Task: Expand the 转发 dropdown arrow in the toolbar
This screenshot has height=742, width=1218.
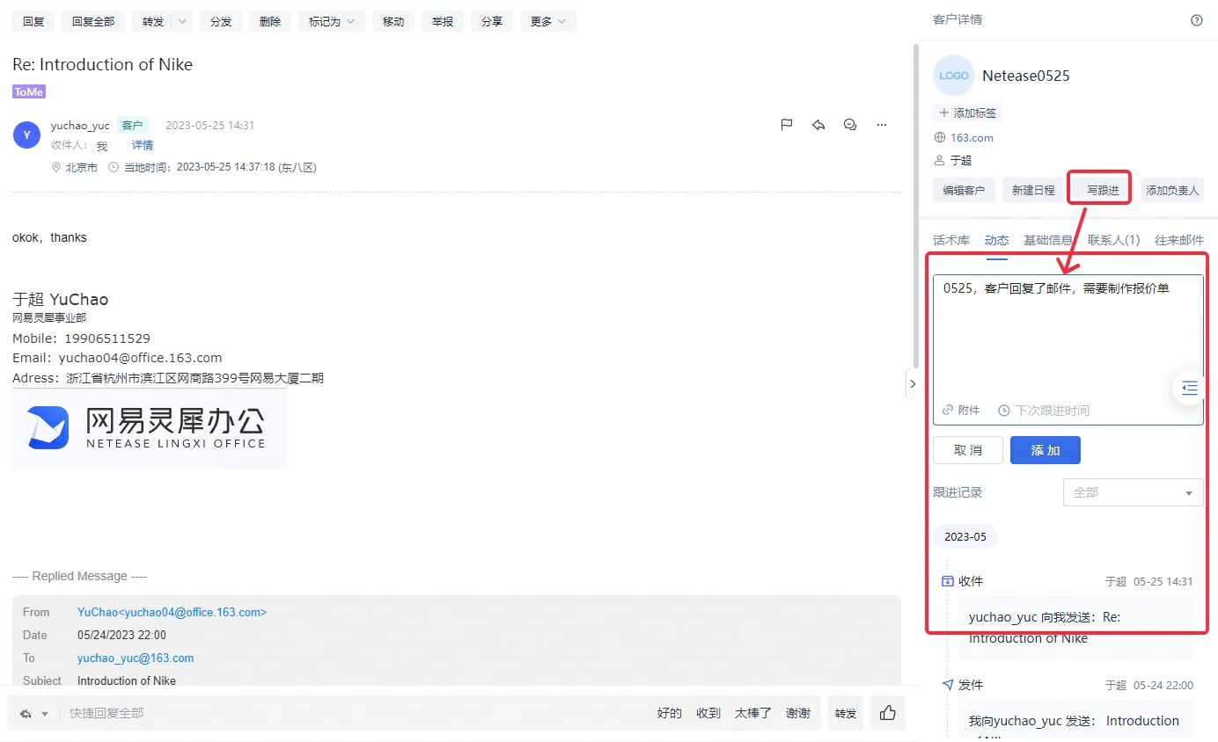Action: tap(183, 21)
